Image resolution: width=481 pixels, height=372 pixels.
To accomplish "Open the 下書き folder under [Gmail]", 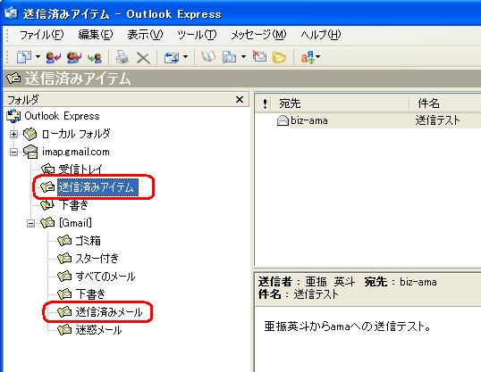I will tap(90, 294).
